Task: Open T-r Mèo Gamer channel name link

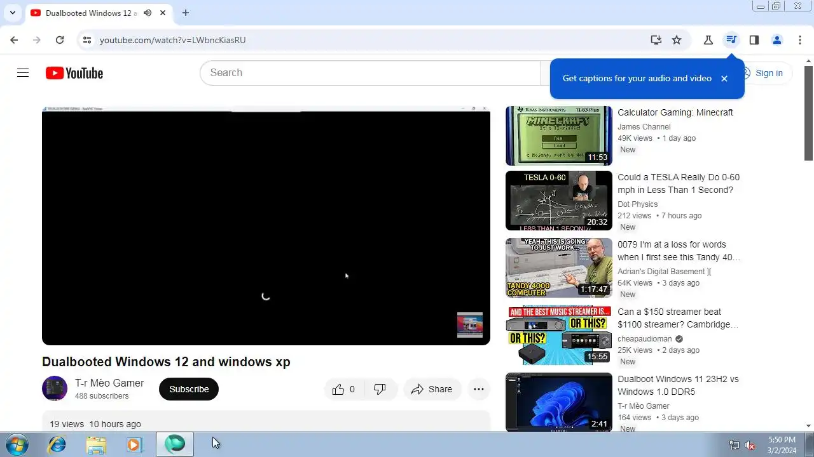Action: point(109,383)
